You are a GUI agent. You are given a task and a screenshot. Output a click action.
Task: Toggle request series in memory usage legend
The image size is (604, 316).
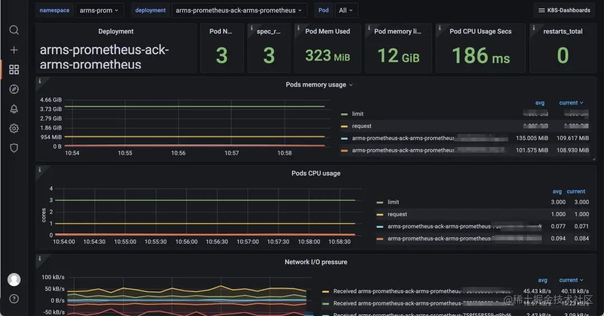[x=361, y=126]
